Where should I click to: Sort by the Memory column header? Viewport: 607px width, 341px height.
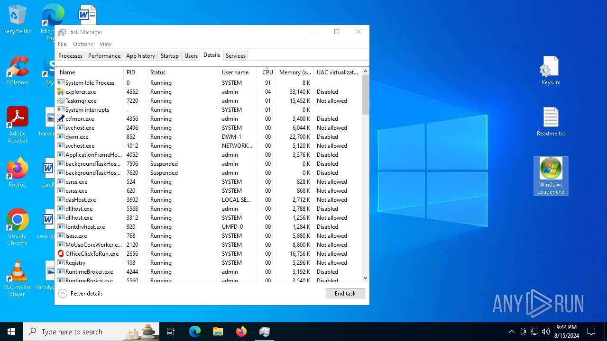[x=295, y=72]
